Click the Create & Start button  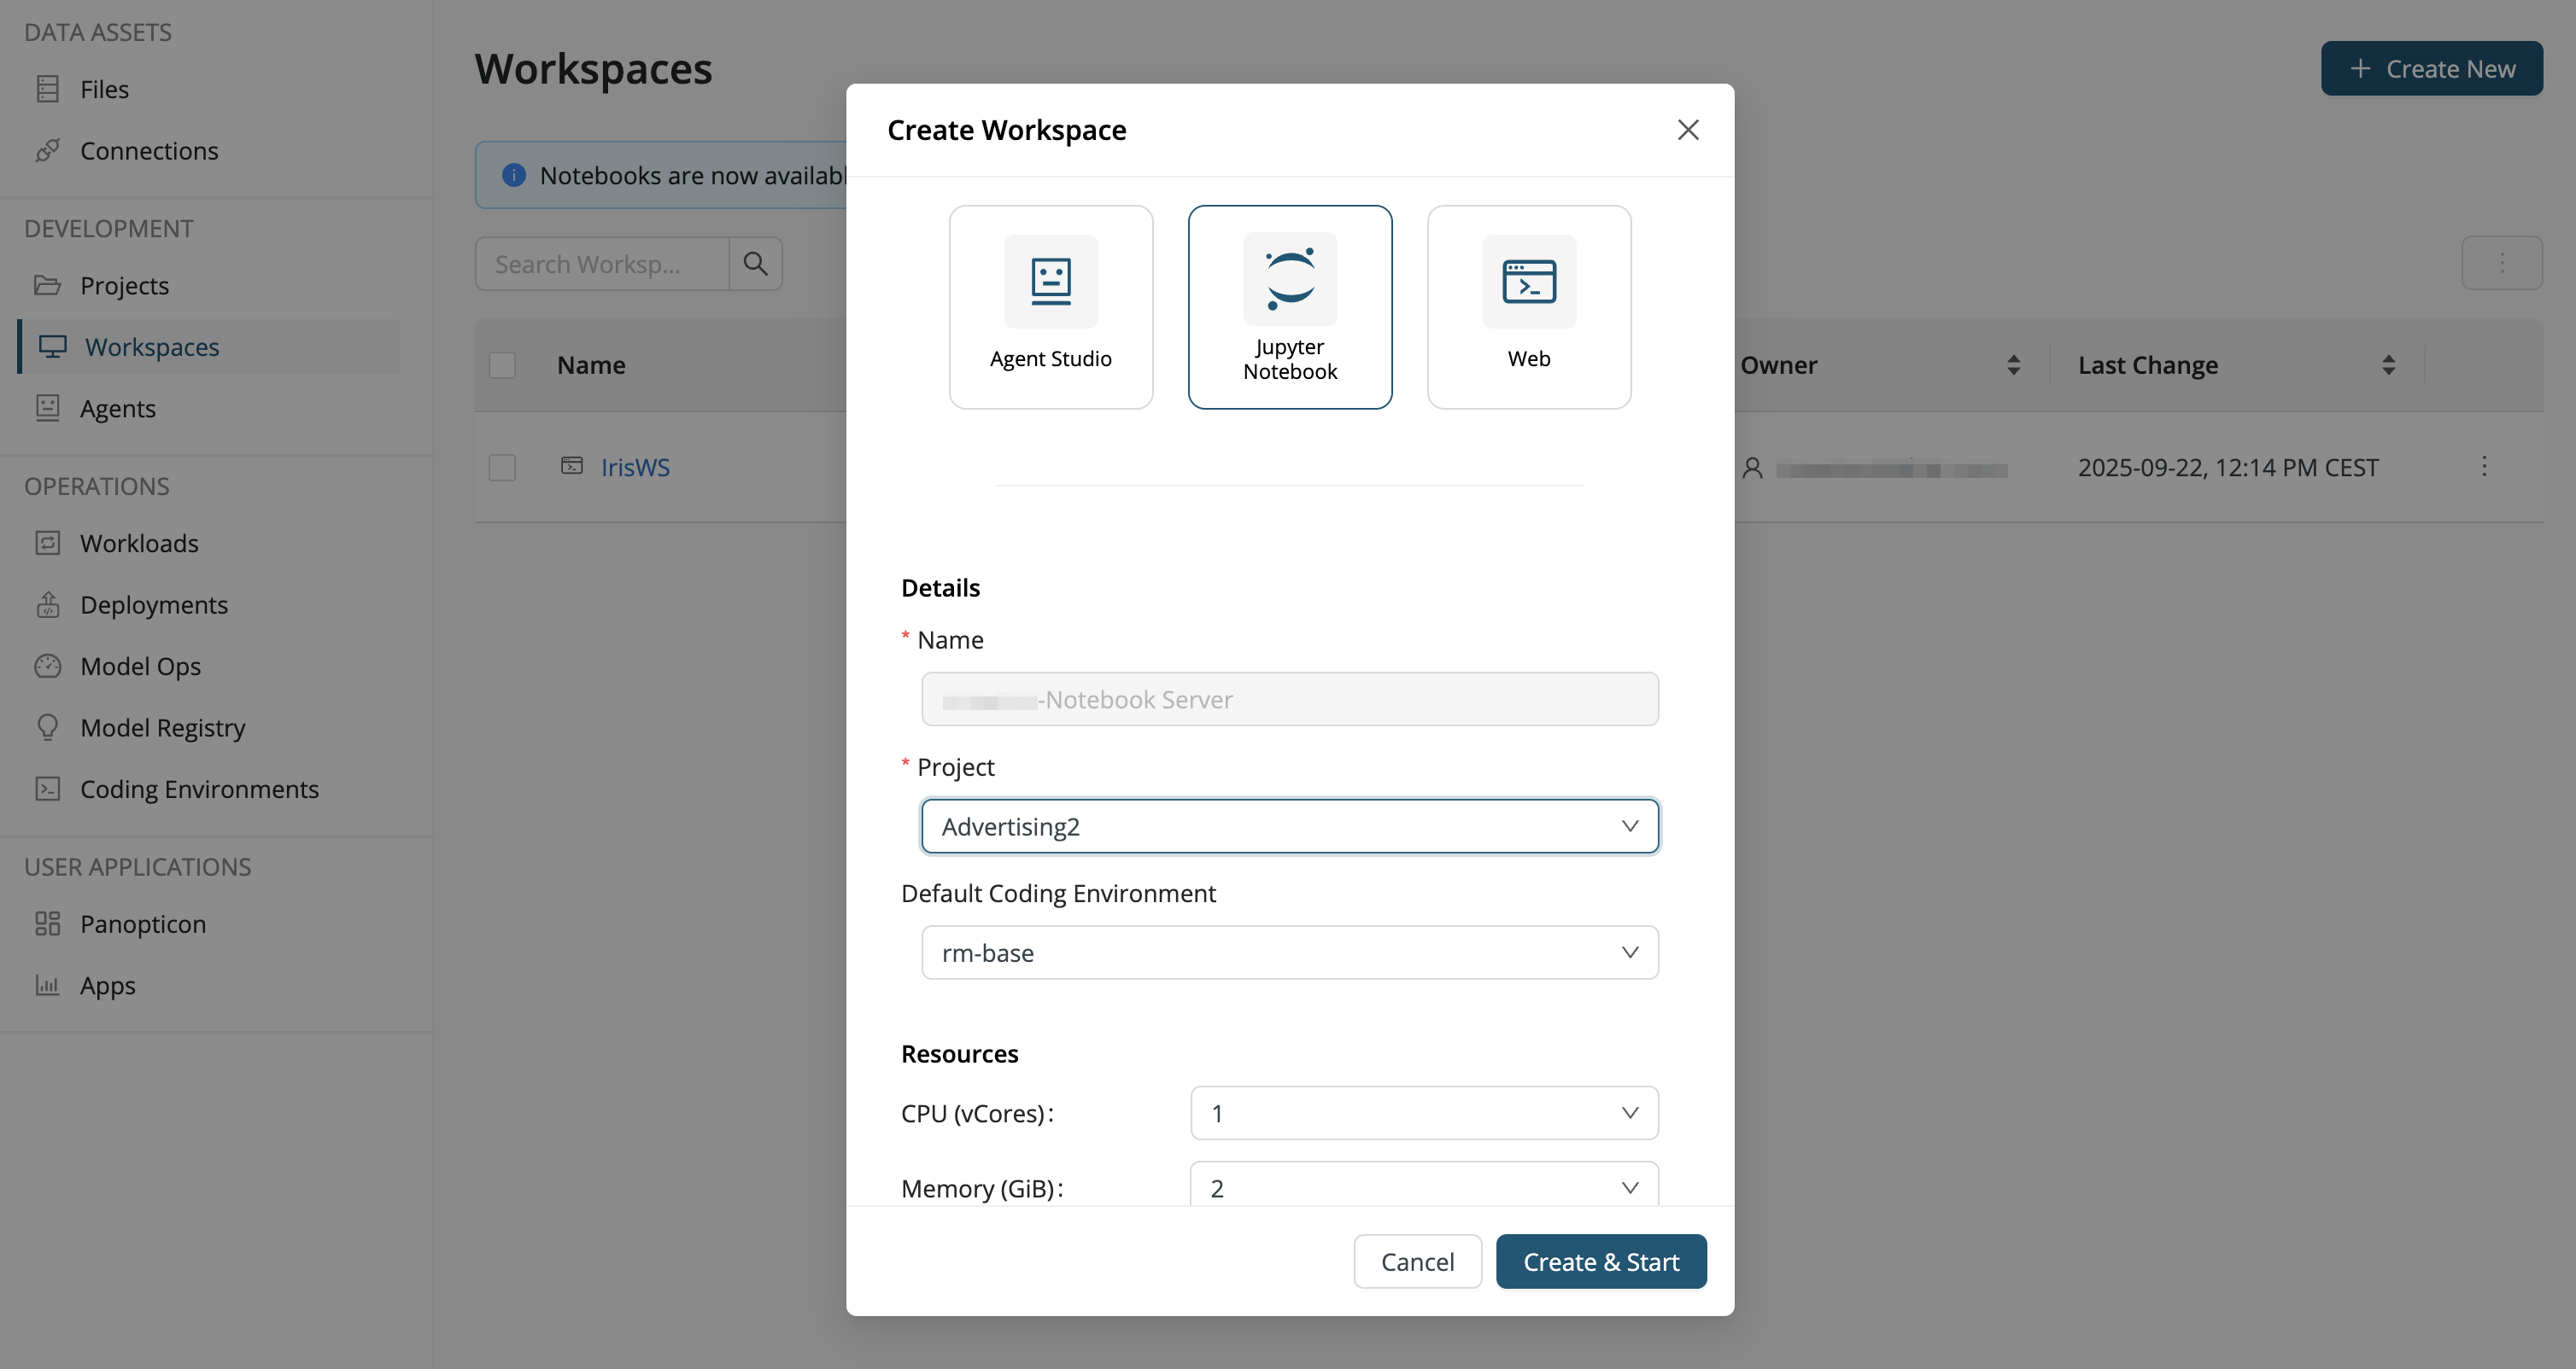tap(1600, 1261)
